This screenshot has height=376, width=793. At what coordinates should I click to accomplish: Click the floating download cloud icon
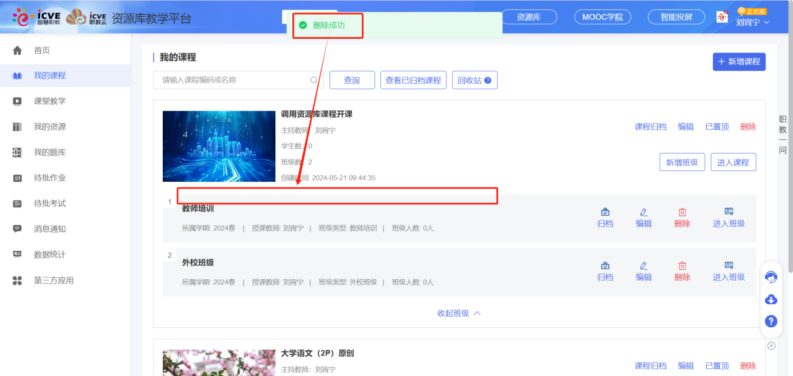[x=771, y=299]
